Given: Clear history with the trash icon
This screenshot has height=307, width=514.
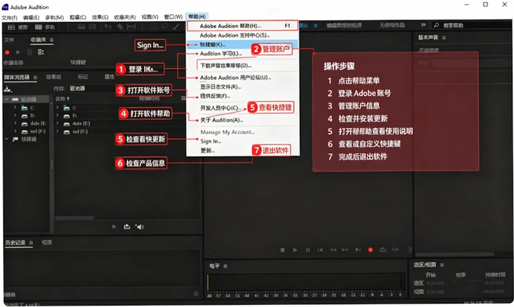Looking at the screenshot, I should click(x=196, y=293).
